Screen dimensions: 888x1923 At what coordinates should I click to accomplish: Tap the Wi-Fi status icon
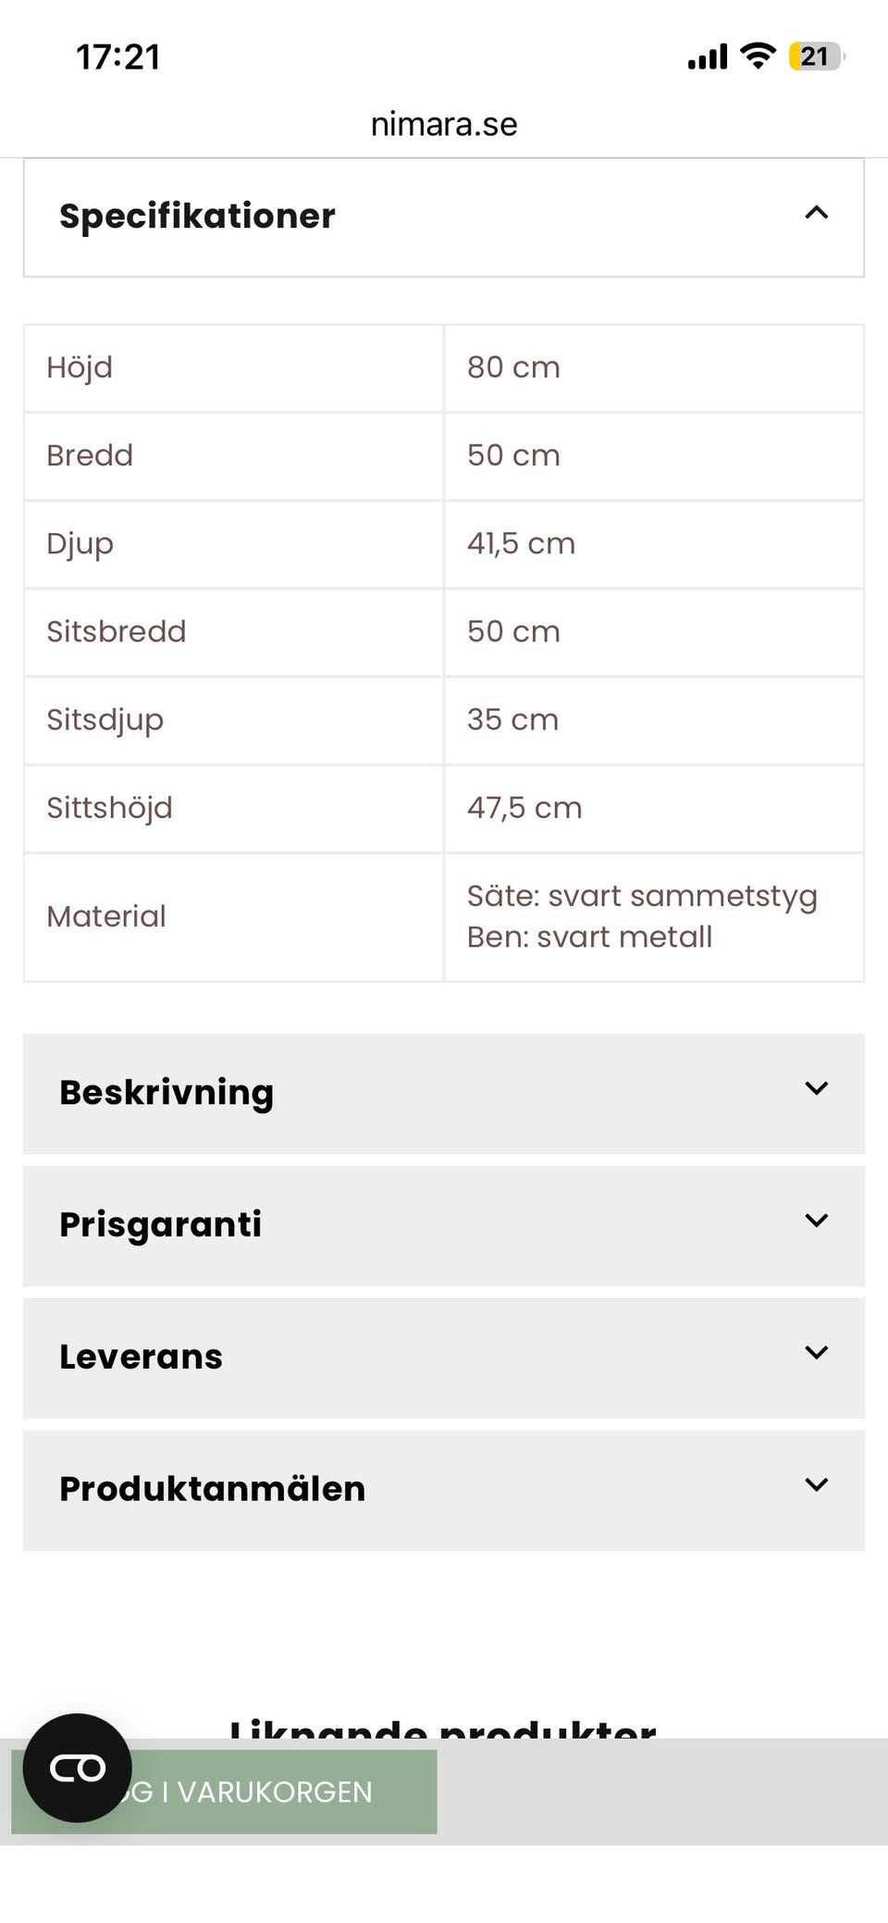pos(758,56)
